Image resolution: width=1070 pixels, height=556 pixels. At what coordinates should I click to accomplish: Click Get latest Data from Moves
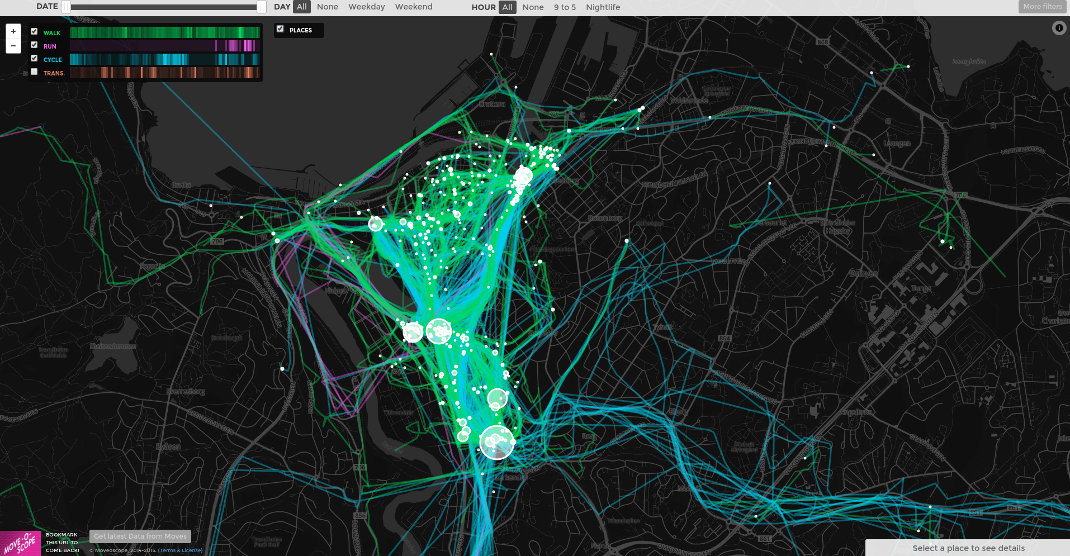tap(140, 536)
